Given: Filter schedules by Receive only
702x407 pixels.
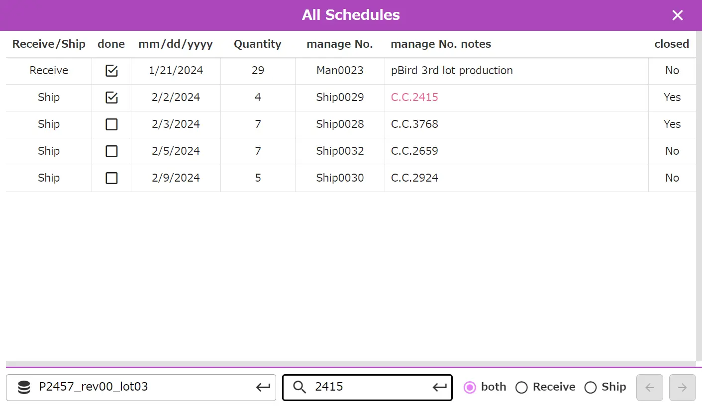Looking at the screenshot, I should (x=521, y=387).
